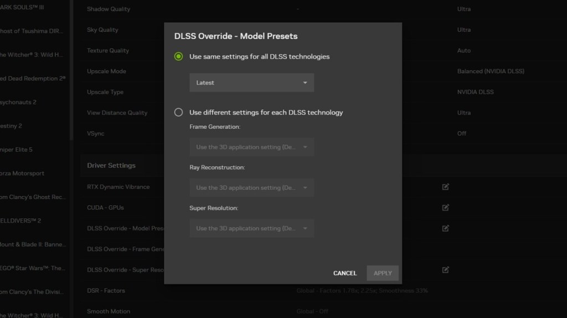The width and height of the screenshot is (567, 318).
Task: Open the Ray Reconstruction dropdown
Action: [x=251, y=187]
